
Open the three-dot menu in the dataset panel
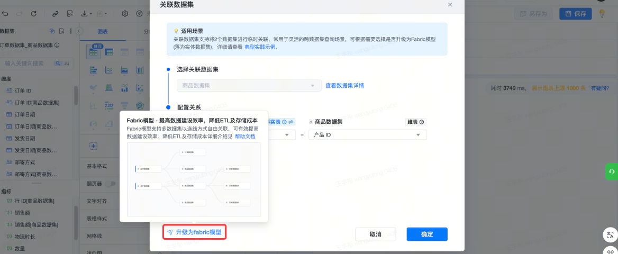coord(71,31)
